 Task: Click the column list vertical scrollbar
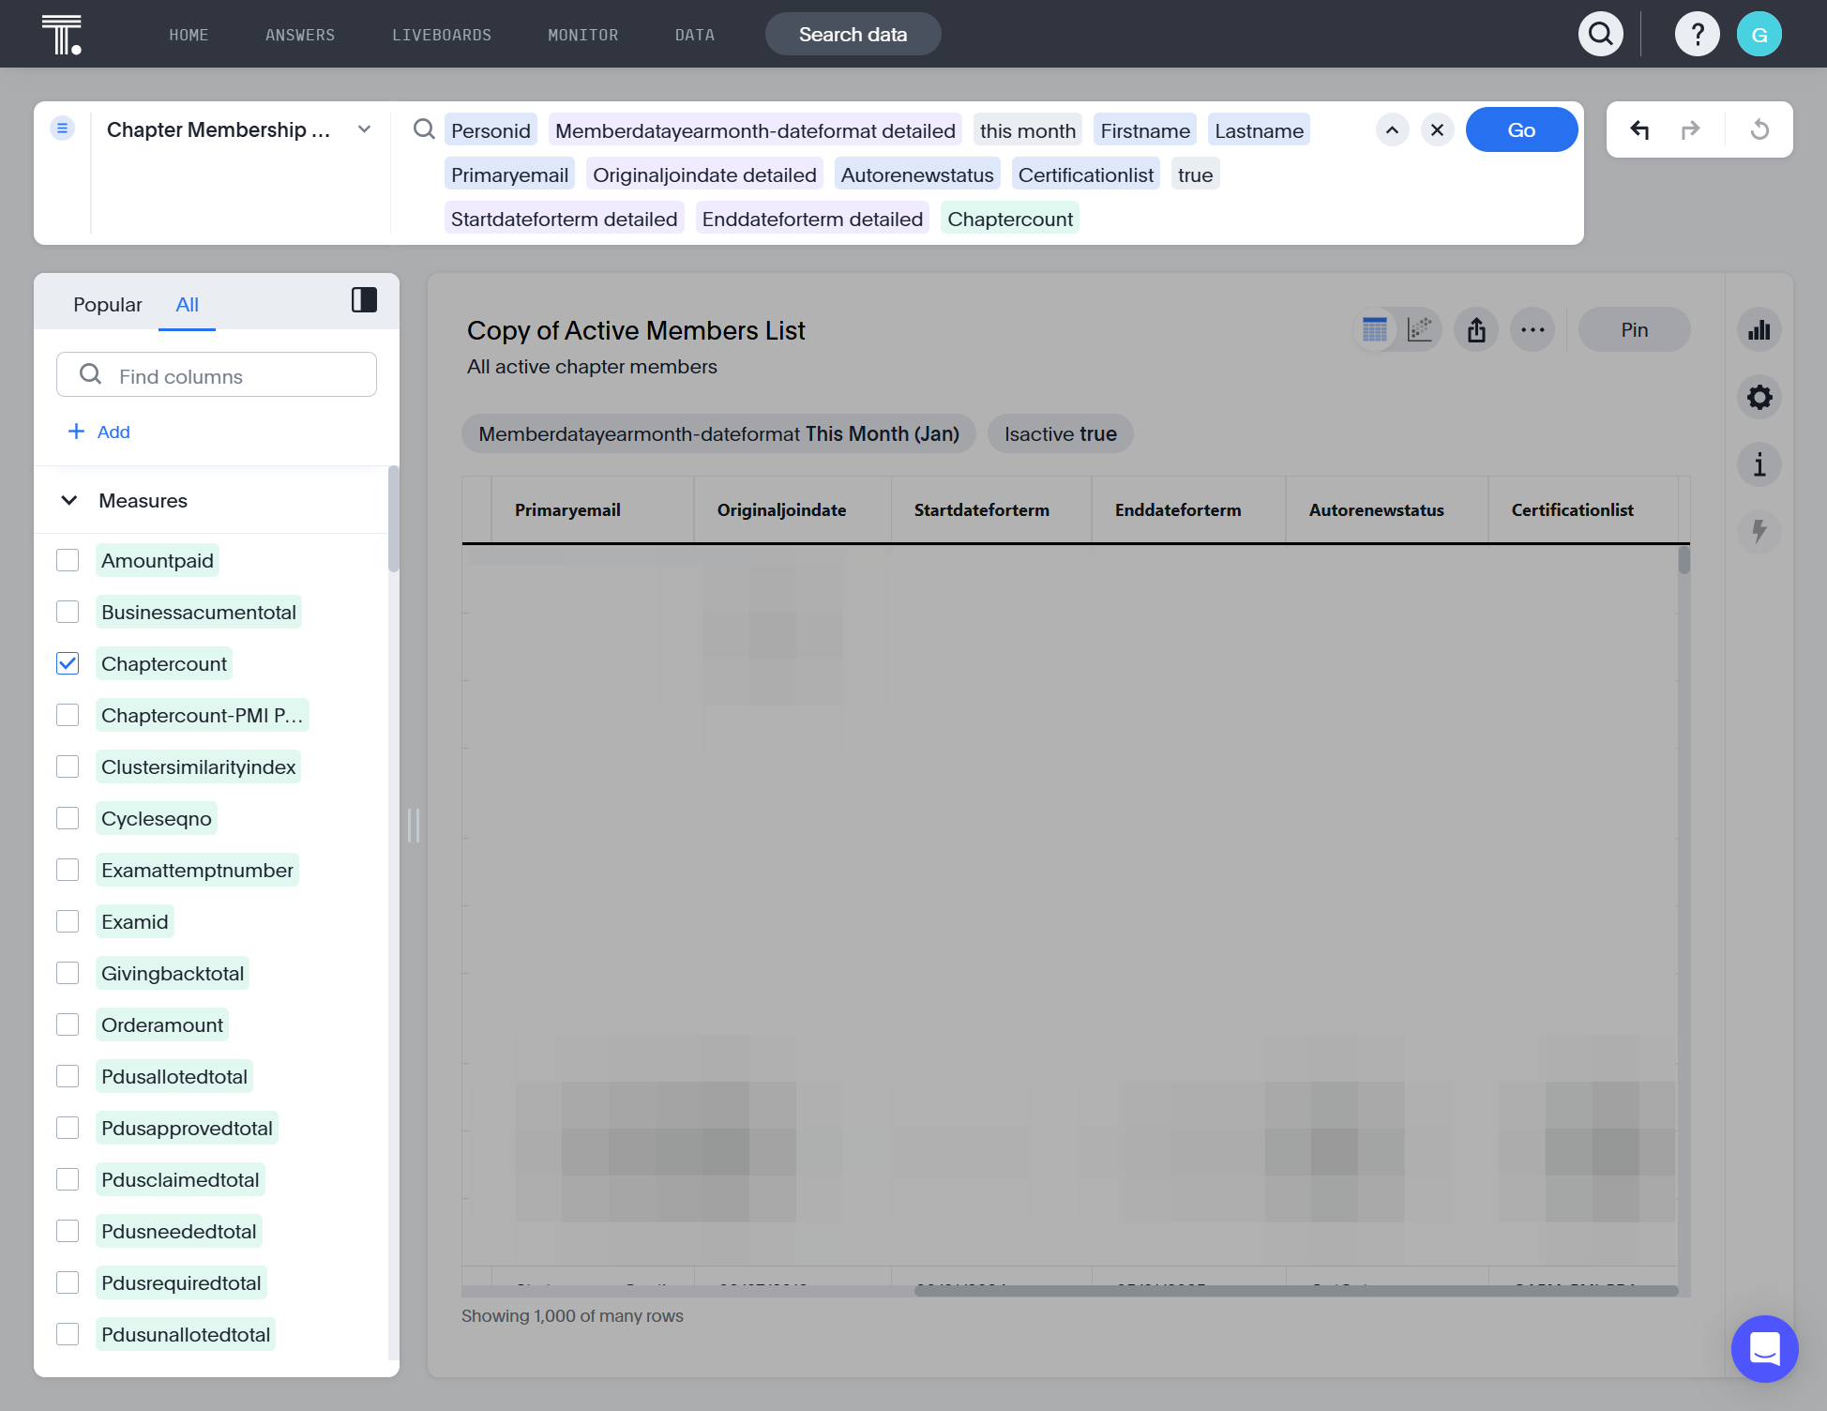pos(393,519)
